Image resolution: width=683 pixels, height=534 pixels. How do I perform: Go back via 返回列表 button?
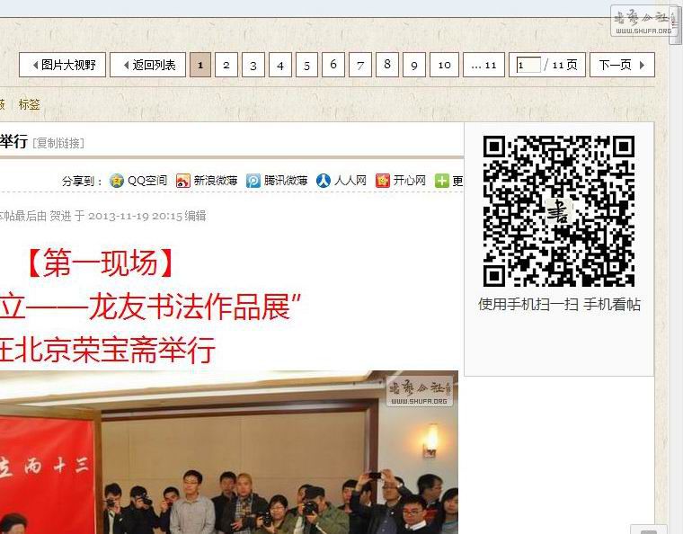147,65
